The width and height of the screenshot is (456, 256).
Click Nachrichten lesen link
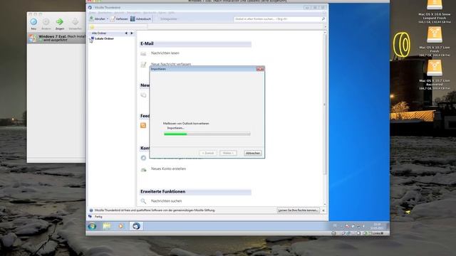click(165, 53)
